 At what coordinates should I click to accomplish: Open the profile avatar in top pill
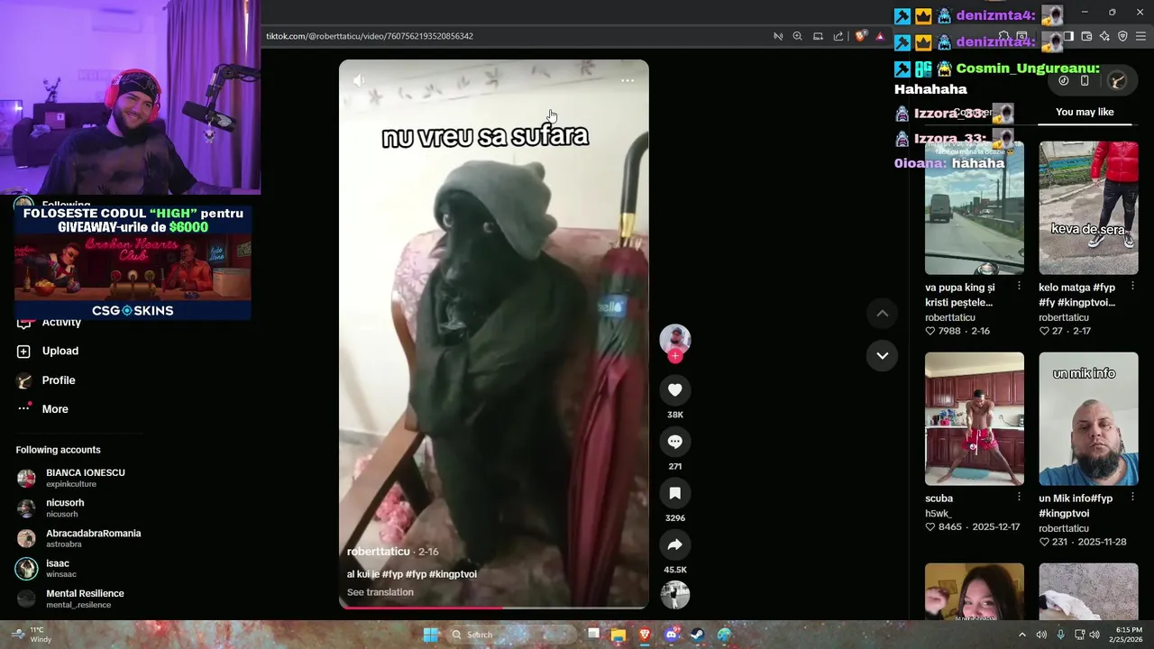point(1117,80)
